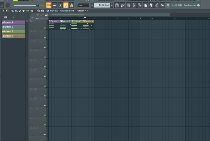Select the Slip tool double-arrow icon
Screen dimensions: 210x141
point(27,11)
